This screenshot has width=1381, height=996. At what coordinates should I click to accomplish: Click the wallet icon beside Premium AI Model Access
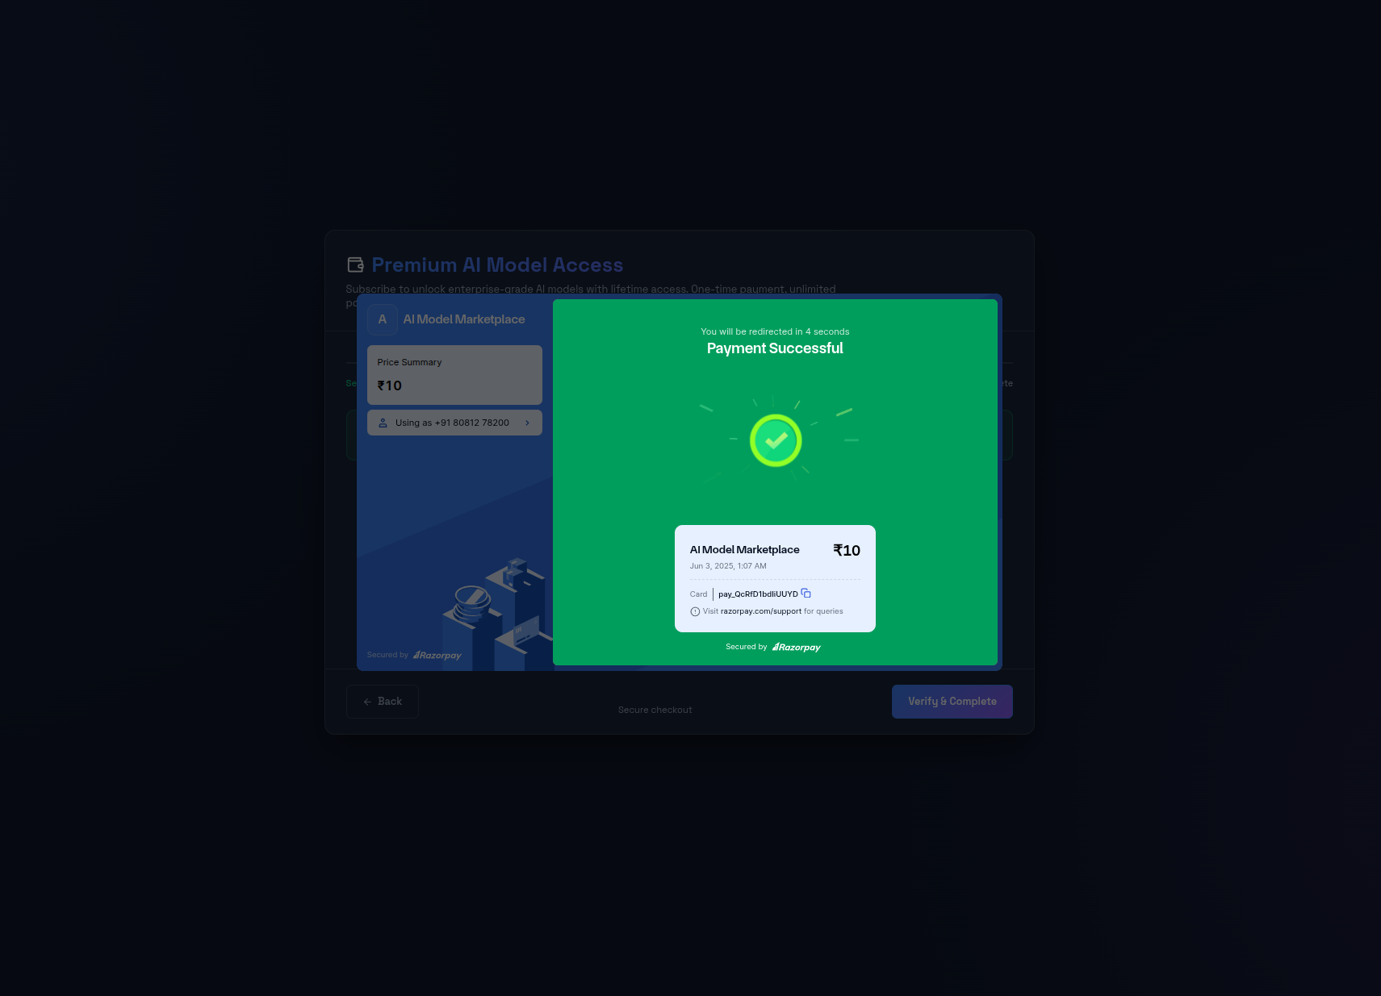[354, 264]
